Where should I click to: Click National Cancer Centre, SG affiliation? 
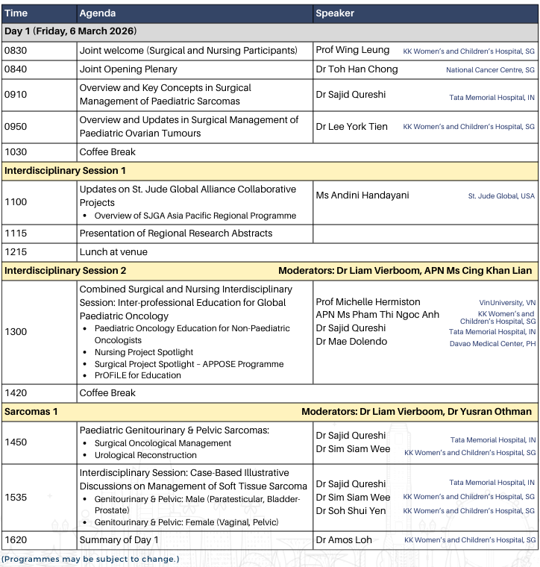point(490,70)
